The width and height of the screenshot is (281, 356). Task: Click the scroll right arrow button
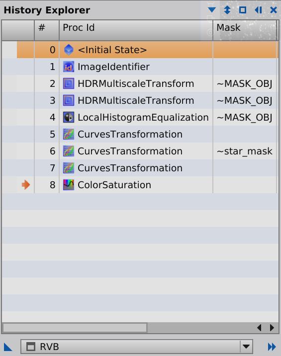tap(272, 328)
